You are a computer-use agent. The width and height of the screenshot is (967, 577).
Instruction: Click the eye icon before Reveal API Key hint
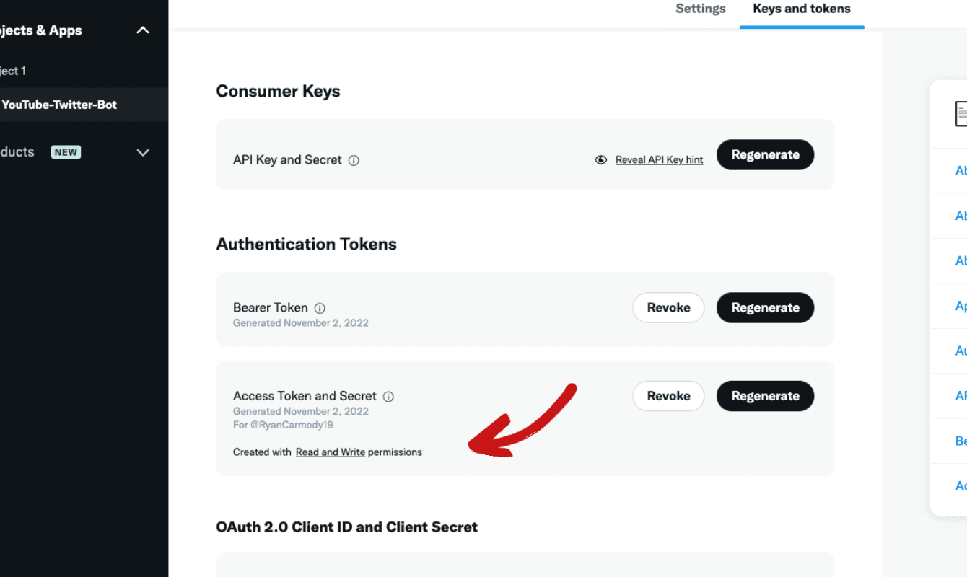pyautogui.click(x=600, y=160)
